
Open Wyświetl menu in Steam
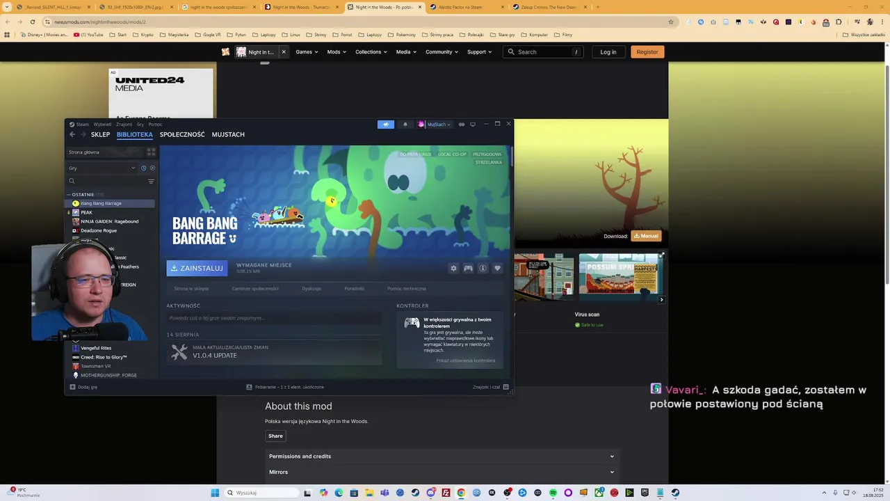pos(102,125)
